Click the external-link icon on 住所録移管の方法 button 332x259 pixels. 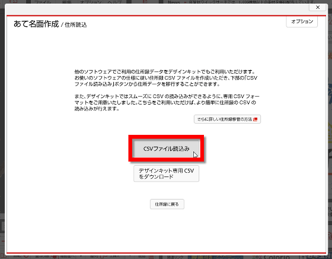point(256,119)
